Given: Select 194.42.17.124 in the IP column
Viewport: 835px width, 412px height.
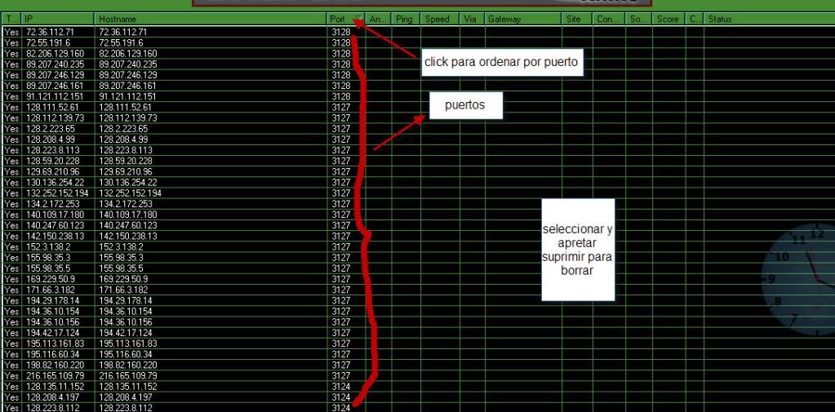Looking at the screenshot, I should coord(52,333).
